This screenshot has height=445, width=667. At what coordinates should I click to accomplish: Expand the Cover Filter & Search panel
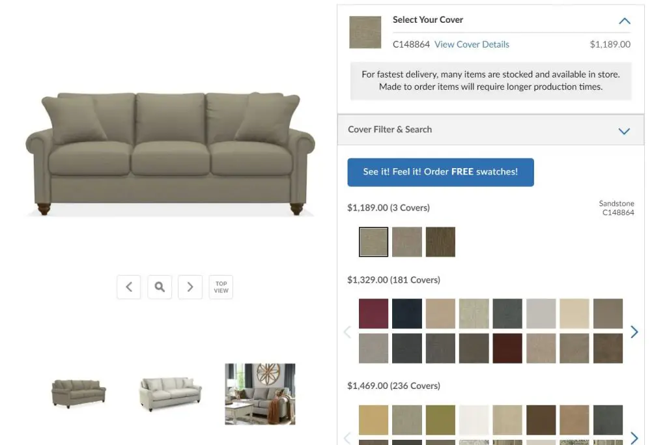coord(624,130)
